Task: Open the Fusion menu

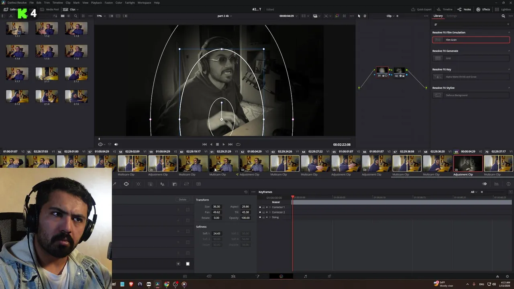Action: click(108, 3)
